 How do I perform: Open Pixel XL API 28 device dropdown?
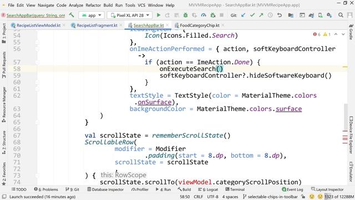pos(130,16)
